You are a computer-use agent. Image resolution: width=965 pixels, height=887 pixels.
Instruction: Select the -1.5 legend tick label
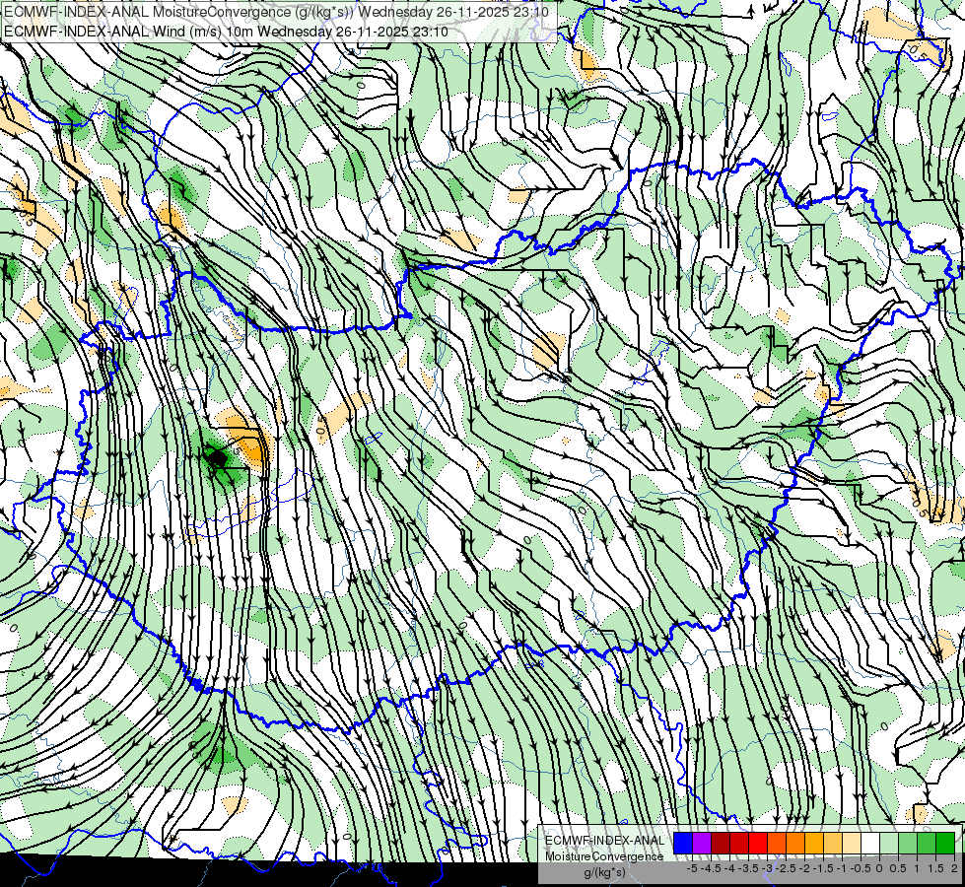823,868
